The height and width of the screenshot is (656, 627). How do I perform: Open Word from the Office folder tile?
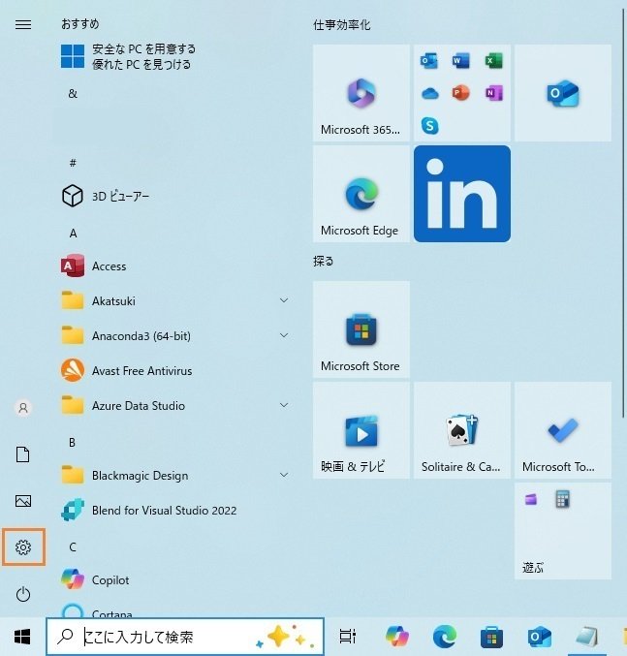460,61
